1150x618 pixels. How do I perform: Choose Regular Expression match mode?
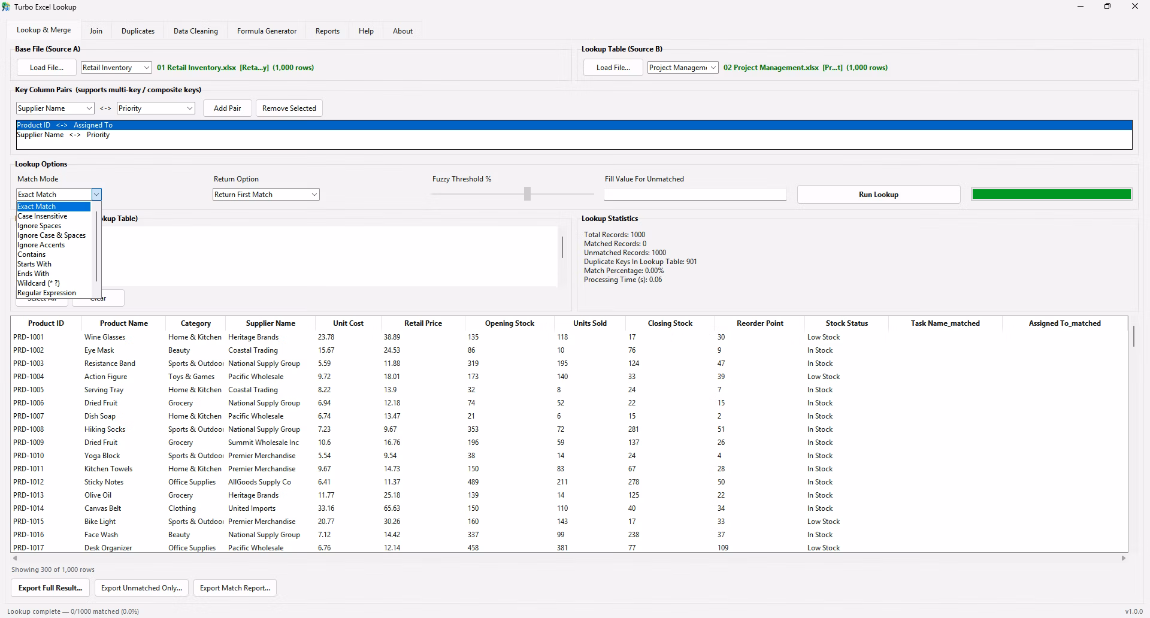click(53, 293)
